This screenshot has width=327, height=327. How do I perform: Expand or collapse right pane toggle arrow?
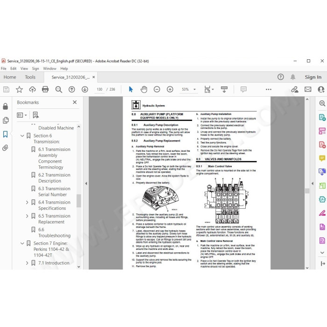click(x=323, y=263)
